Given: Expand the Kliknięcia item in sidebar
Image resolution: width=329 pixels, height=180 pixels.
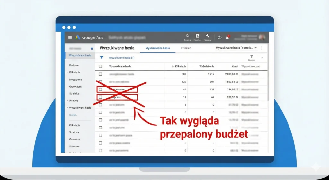Looking at the screenshot, I should click(75, 72).
